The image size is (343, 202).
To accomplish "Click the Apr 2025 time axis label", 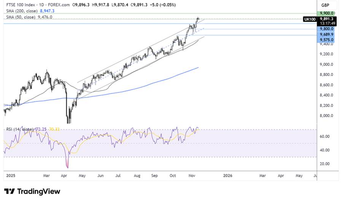I will 65,176.
